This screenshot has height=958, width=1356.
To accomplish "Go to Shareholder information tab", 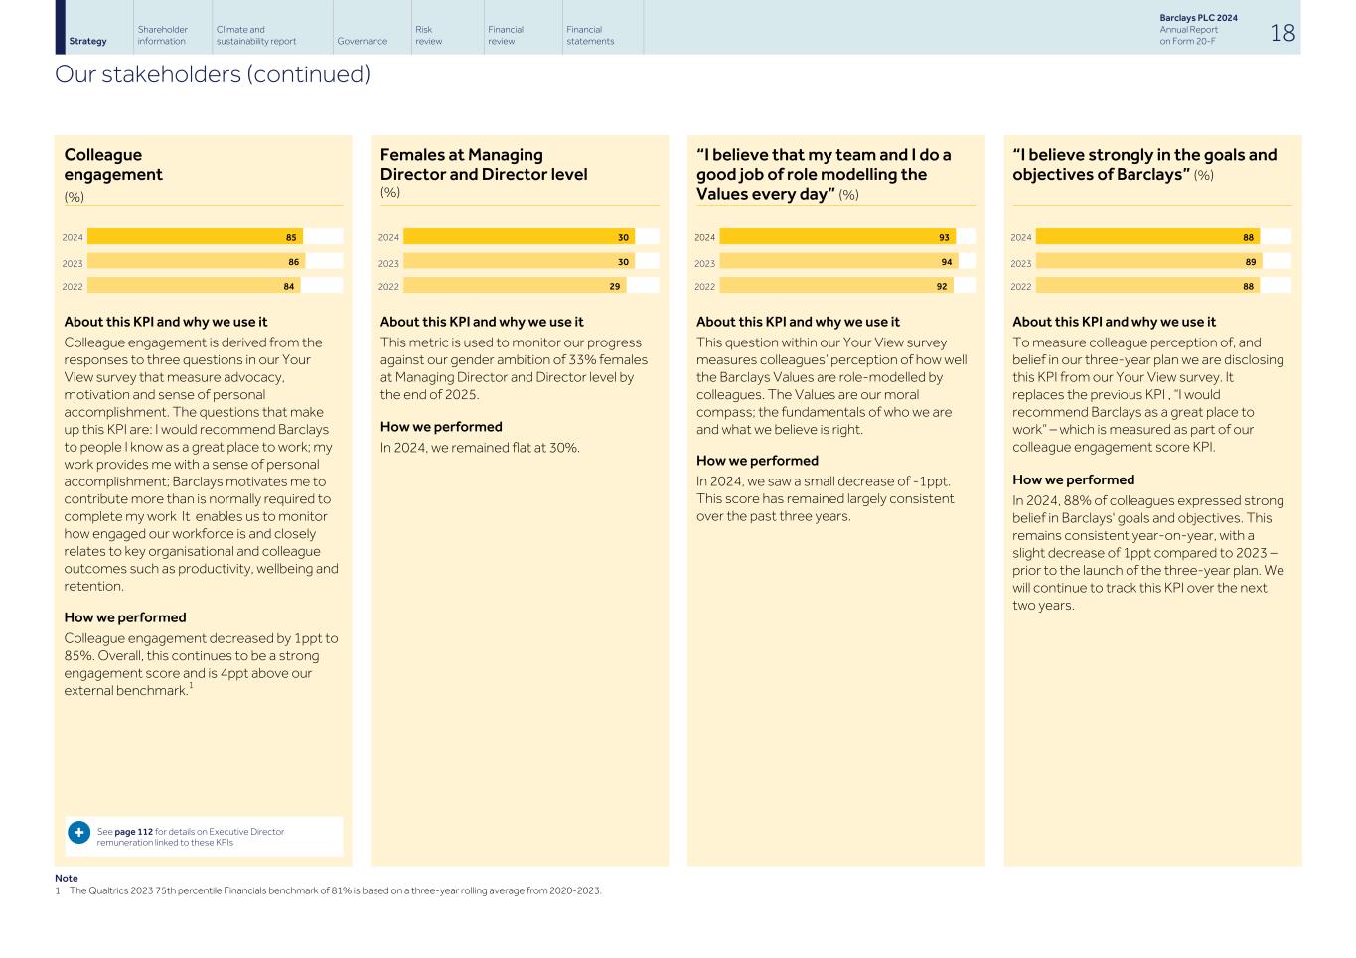I will [162, 35].
